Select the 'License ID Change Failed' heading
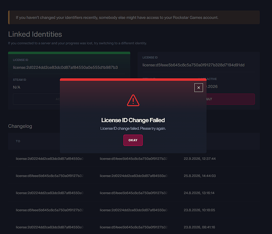 [x=133, y=120]
